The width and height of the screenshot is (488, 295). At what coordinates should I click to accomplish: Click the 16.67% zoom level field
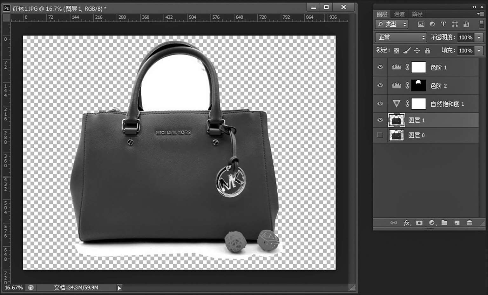14,288
